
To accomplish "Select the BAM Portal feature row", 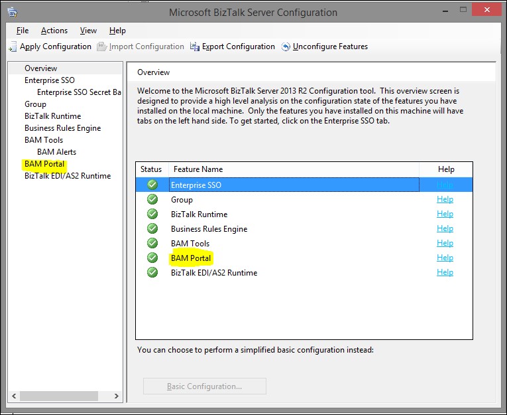I will pyautogui.click(x=304, y=258).
